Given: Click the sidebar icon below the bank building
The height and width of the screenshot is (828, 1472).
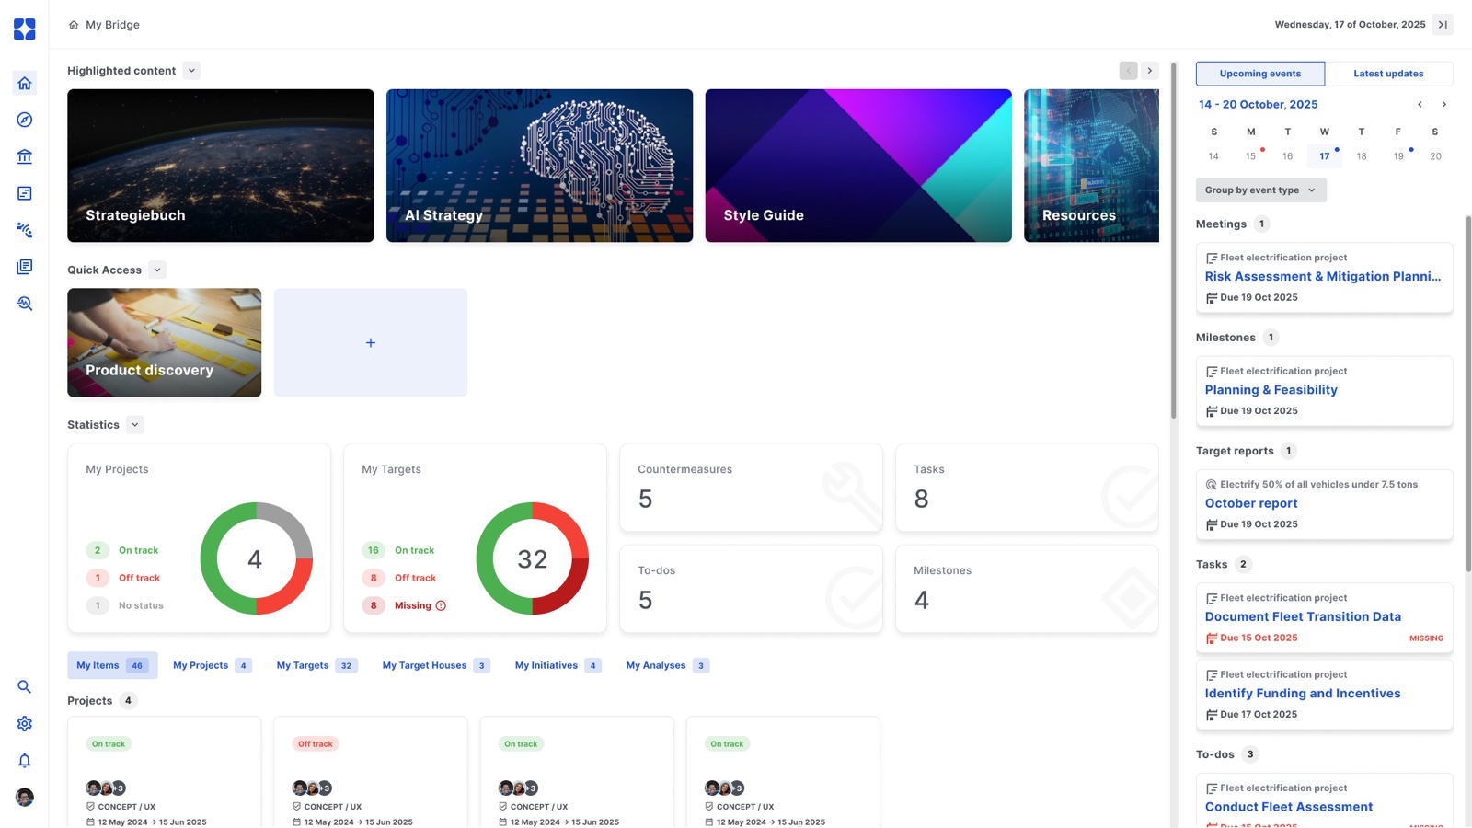Looking at the screenshot, I should pyautogui.click(x=25, y=193).
